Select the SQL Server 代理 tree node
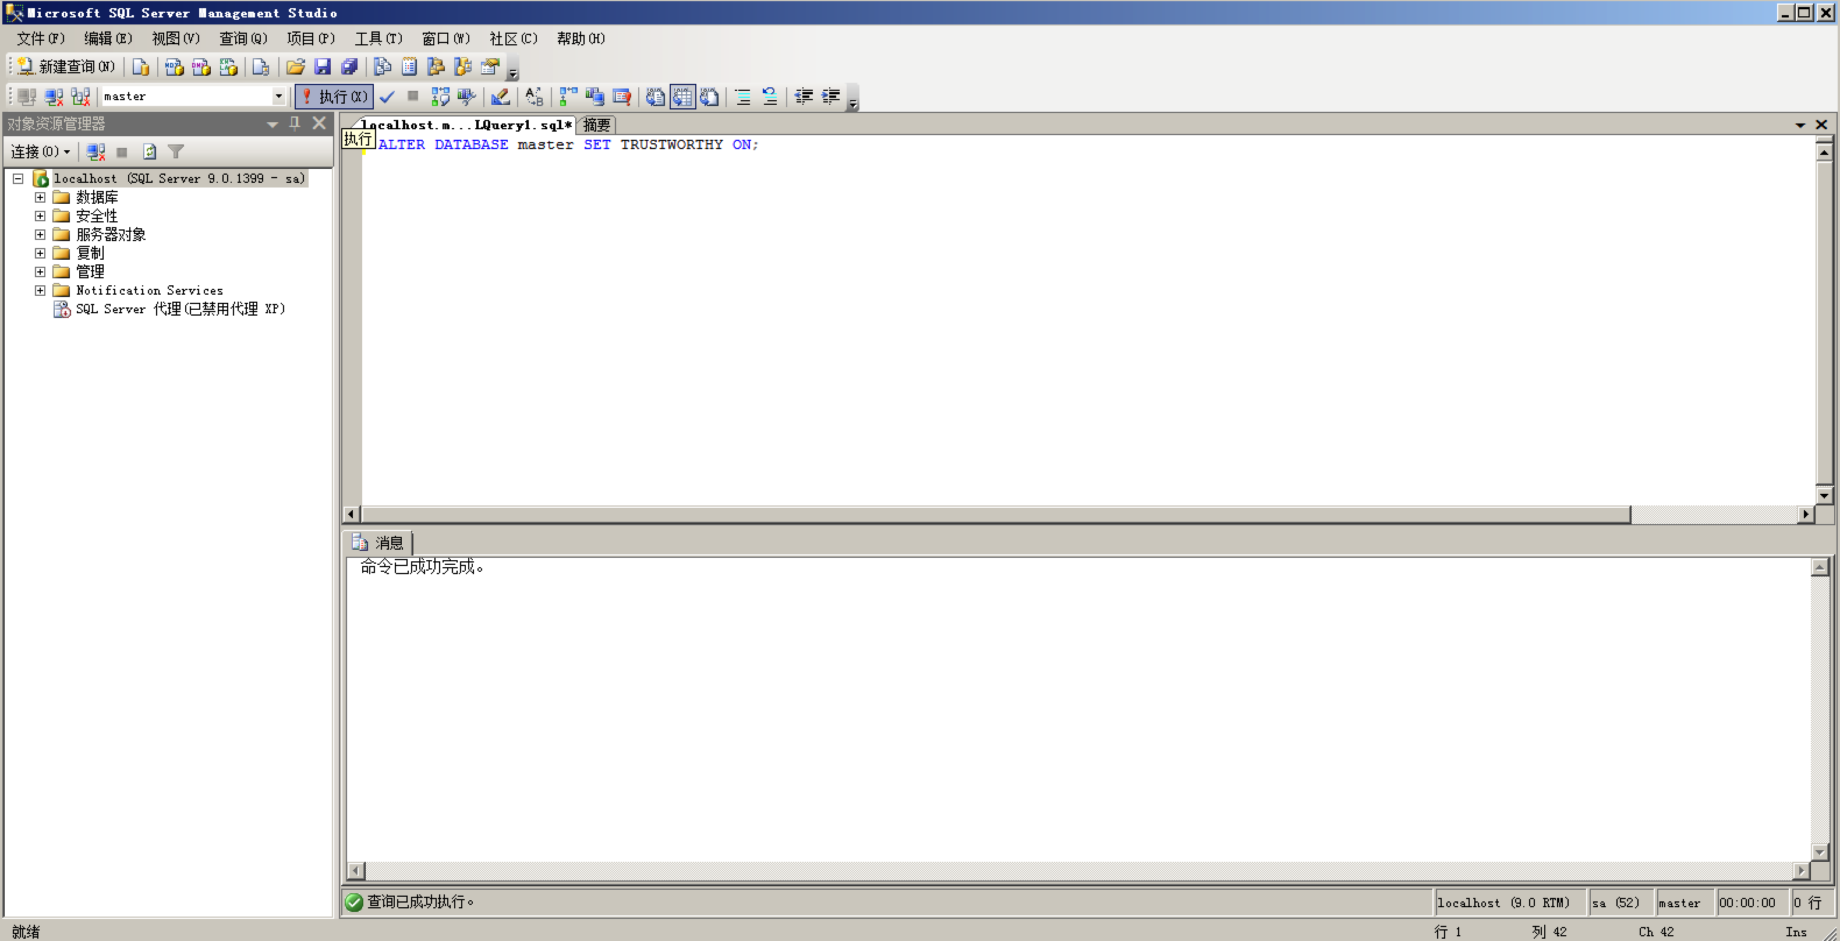1840x941 pixels. coord(179,309)
